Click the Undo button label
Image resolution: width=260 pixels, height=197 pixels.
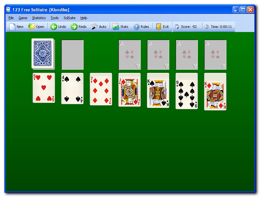coord(62,27)
